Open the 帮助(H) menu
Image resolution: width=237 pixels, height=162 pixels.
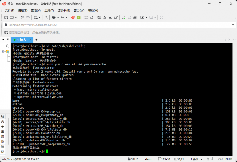coord(93,10)
